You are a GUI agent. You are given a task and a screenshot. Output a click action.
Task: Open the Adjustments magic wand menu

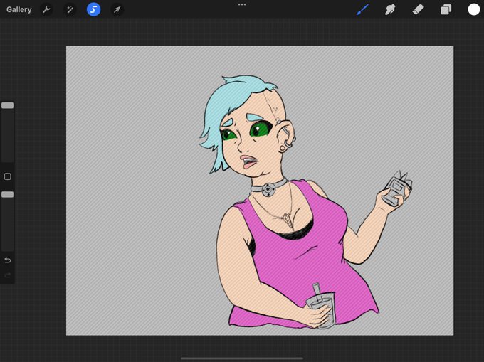(70, 9)
